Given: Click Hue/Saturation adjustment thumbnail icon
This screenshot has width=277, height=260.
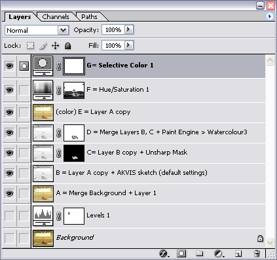Looking at the screenshot, I should pos(43,90).
